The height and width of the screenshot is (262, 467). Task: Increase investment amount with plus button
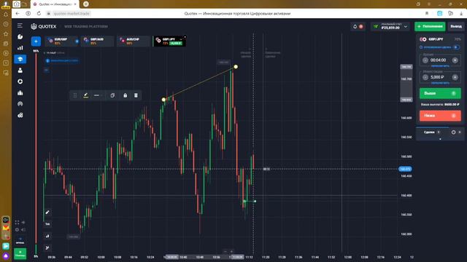pos(455,77)
